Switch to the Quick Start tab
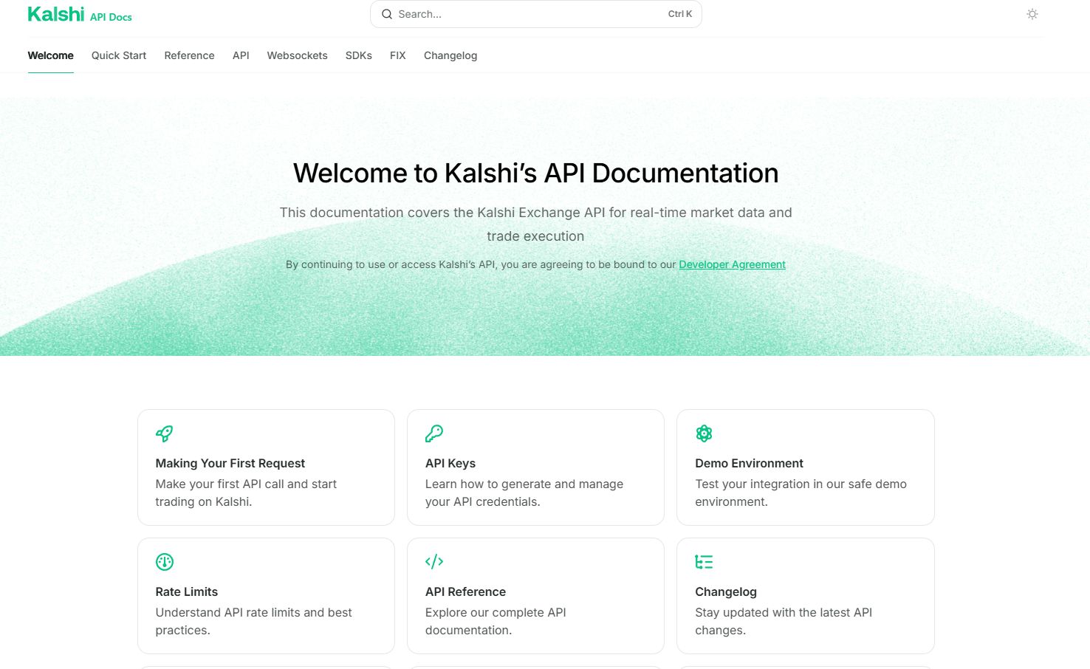The width and height of the screenshot is (1090, 669). pyautogui.click(x=118, y=55)
